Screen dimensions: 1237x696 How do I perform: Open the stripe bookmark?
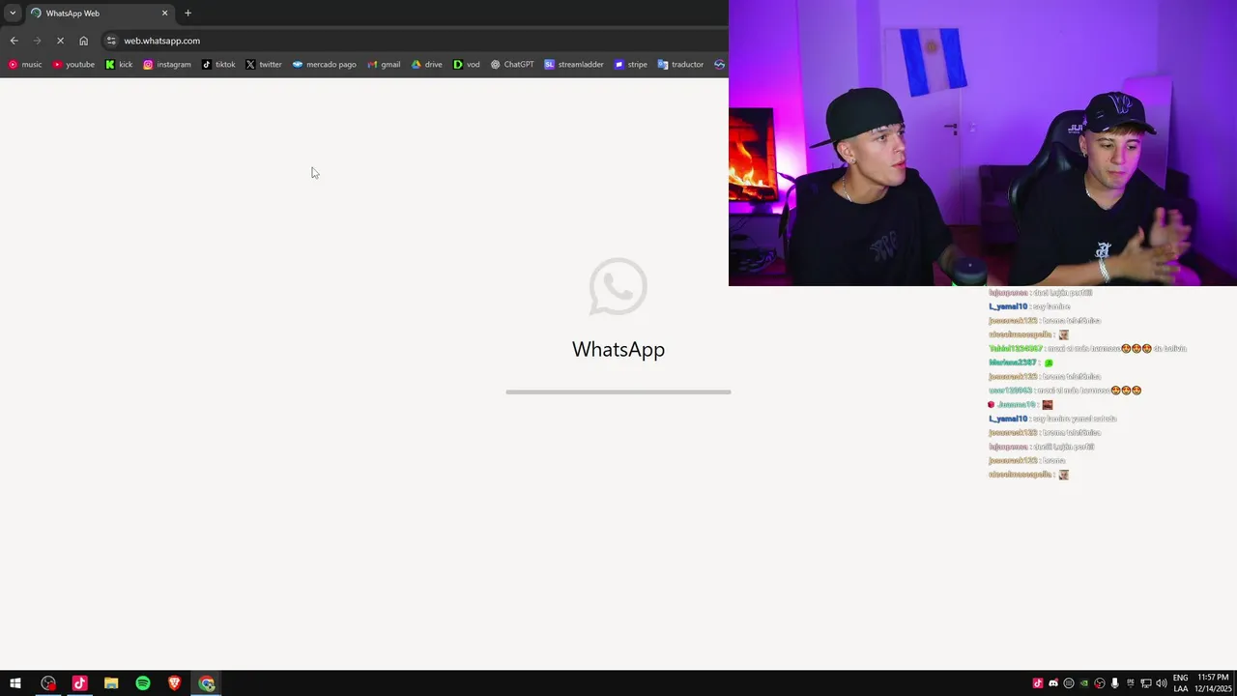pos(630,65)
